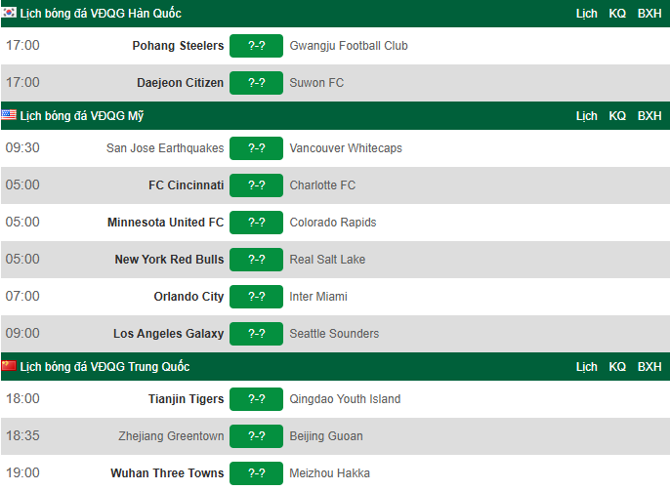Click score button for Daejeon Citizen match
Screen dimensions: 670x490
[256, 83]
